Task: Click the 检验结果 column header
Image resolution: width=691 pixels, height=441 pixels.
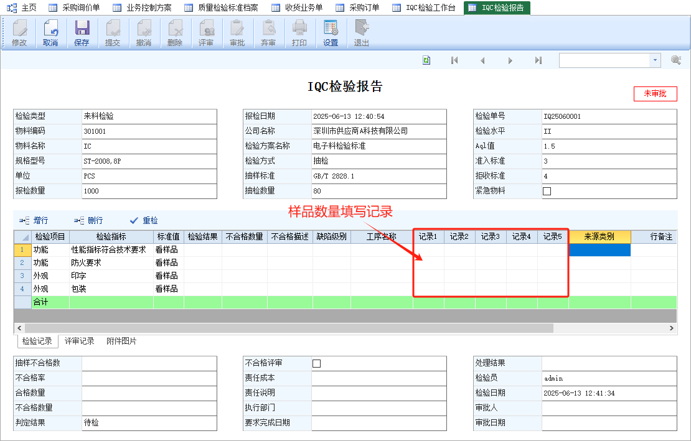Action: point(203,237)
